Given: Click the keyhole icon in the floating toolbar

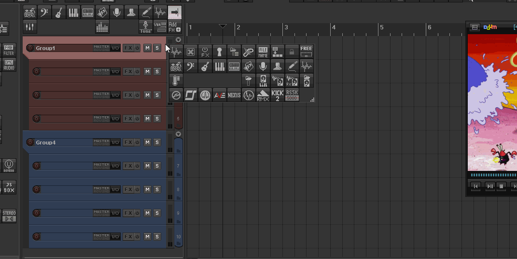Looking at the screenshot, I should tap(220, 52).
